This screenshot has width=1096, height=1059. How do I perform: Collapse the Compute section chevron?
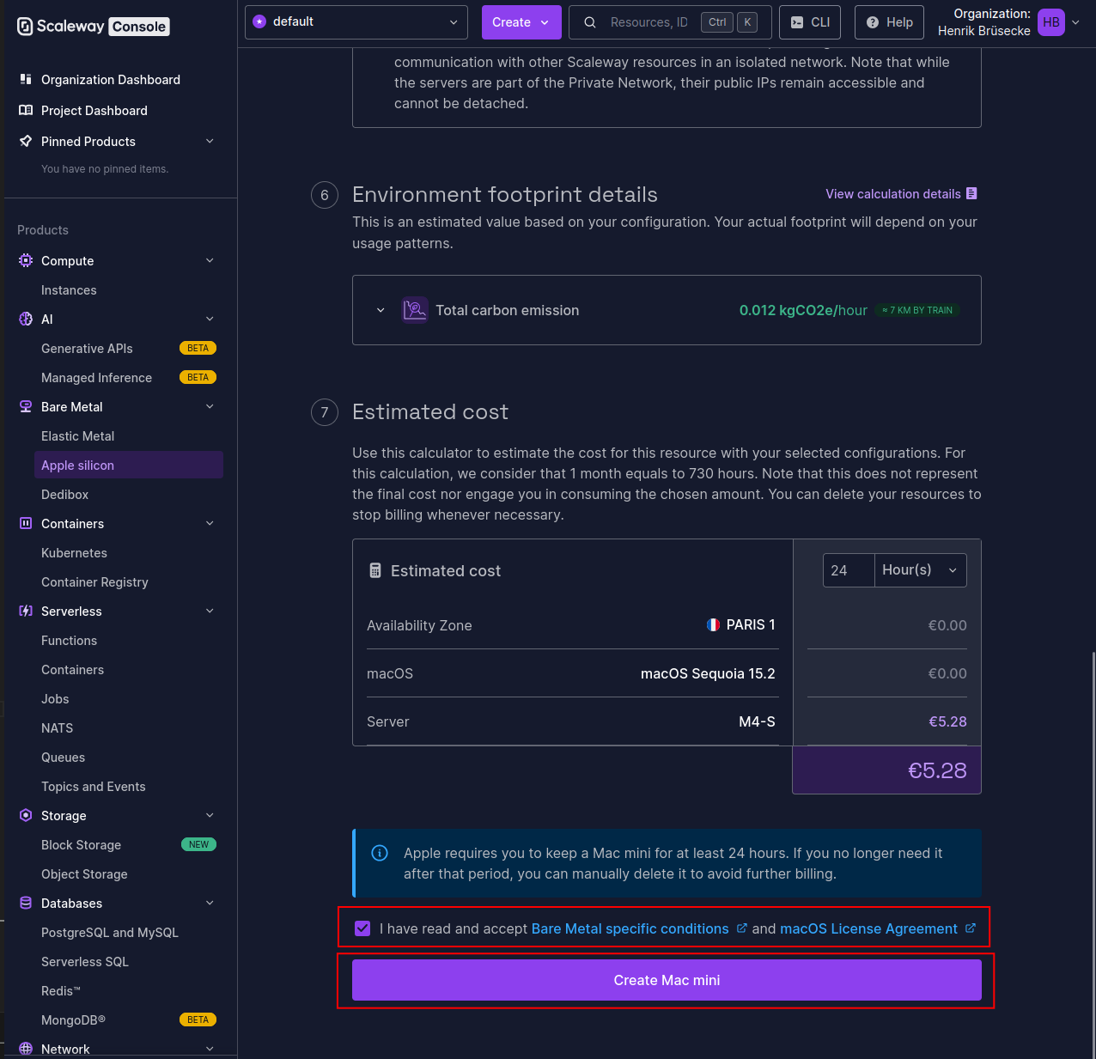pos(210,260)
